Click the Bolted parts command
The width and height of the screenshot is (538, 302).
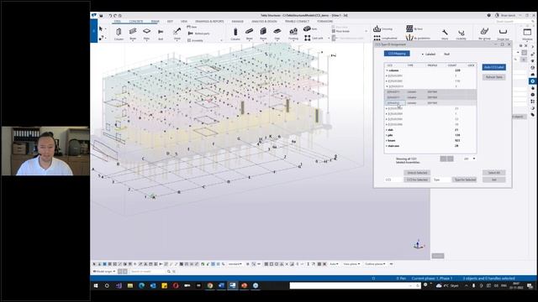pyautogui.click(x=199, y=34)
